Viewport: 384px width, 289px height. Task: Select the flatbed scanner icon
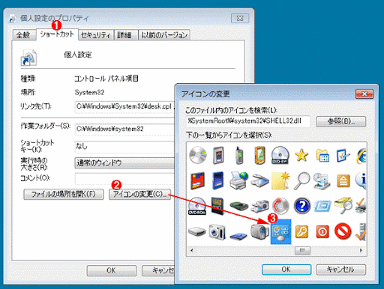[x=259, y=180]
